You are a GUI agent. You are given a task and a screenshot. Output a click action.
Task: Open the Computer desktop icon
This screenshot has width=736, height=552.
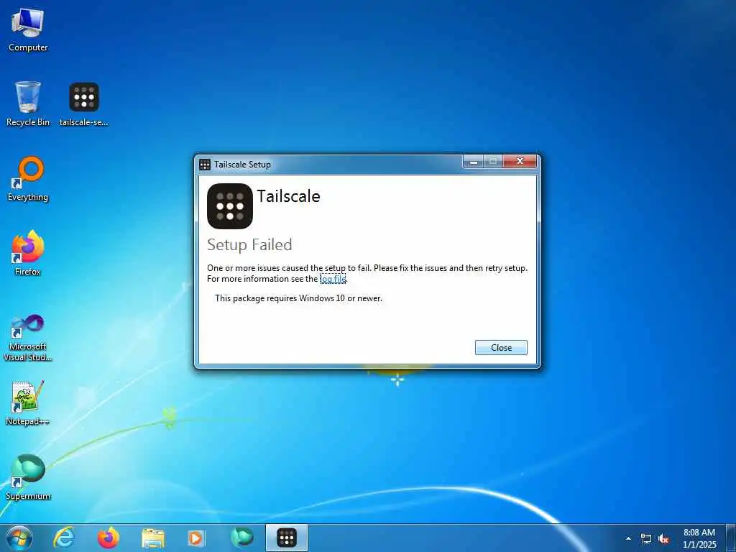pos(28,30)
